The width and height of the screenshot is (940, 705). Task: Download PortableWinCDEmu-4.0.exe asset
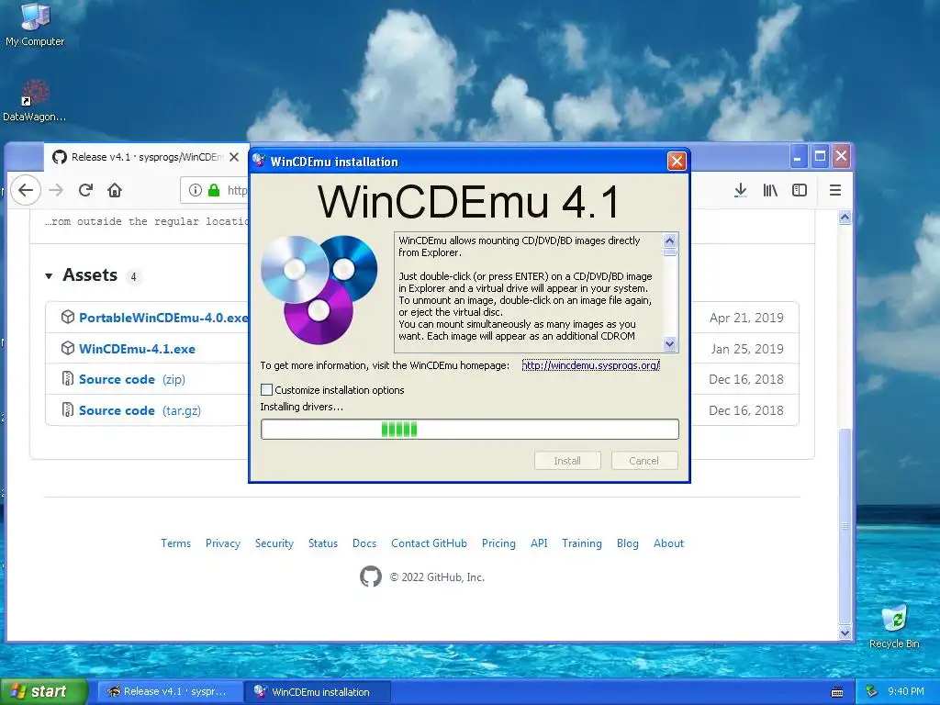(163, 318)
